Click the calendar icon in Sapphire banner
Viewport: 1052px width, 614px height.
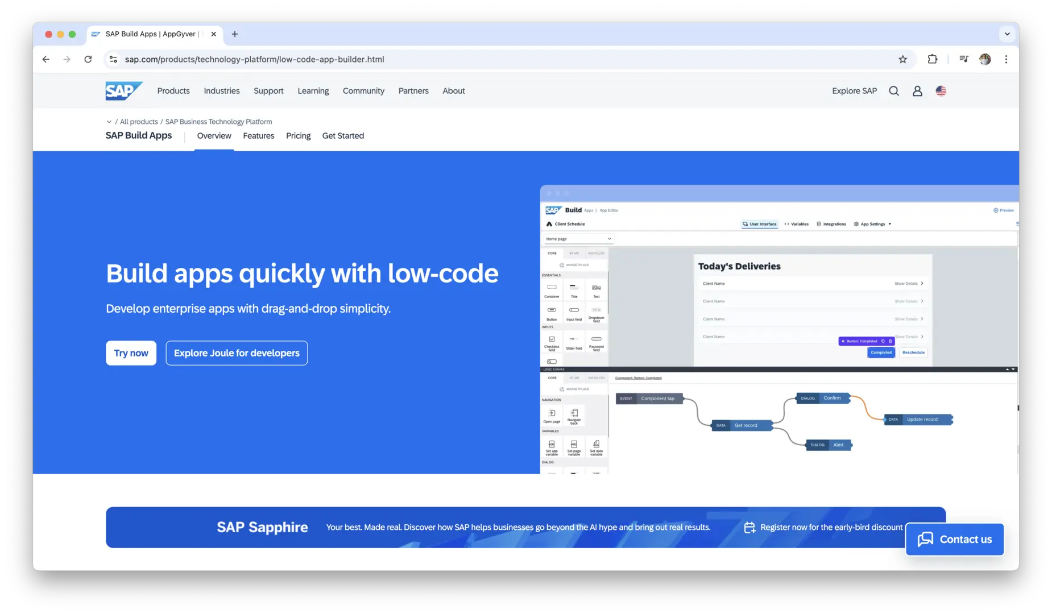tap(749, 528)
